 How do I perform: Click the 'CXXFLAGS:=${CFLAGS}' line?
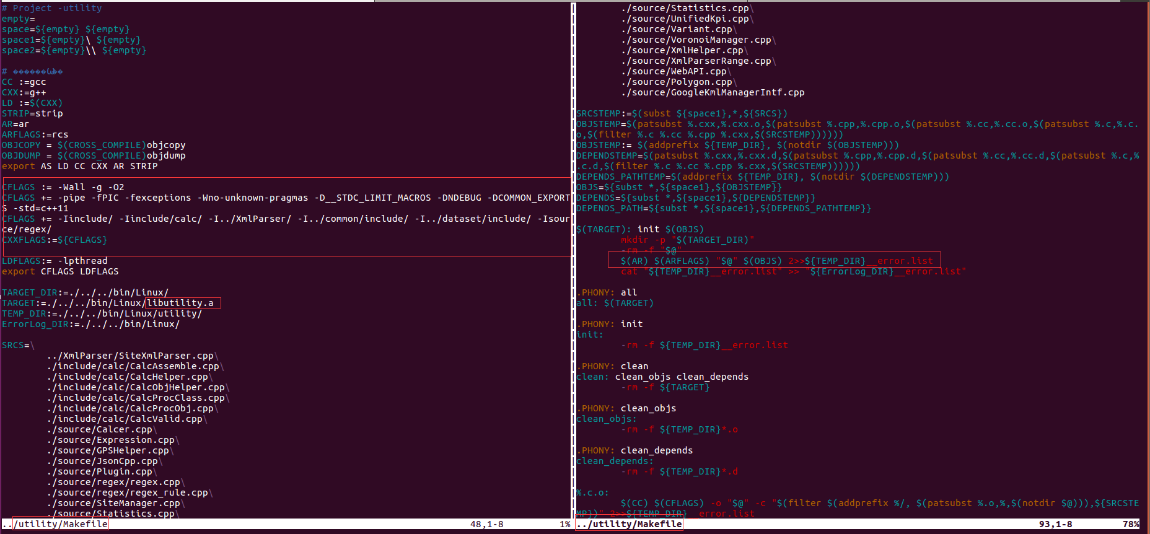pyautogui.click(x=55, y=240)
